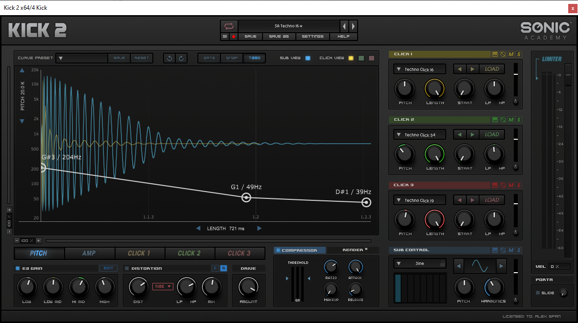
Task: Toggle Sub Control phase invert icon
Action: (503, 250)
